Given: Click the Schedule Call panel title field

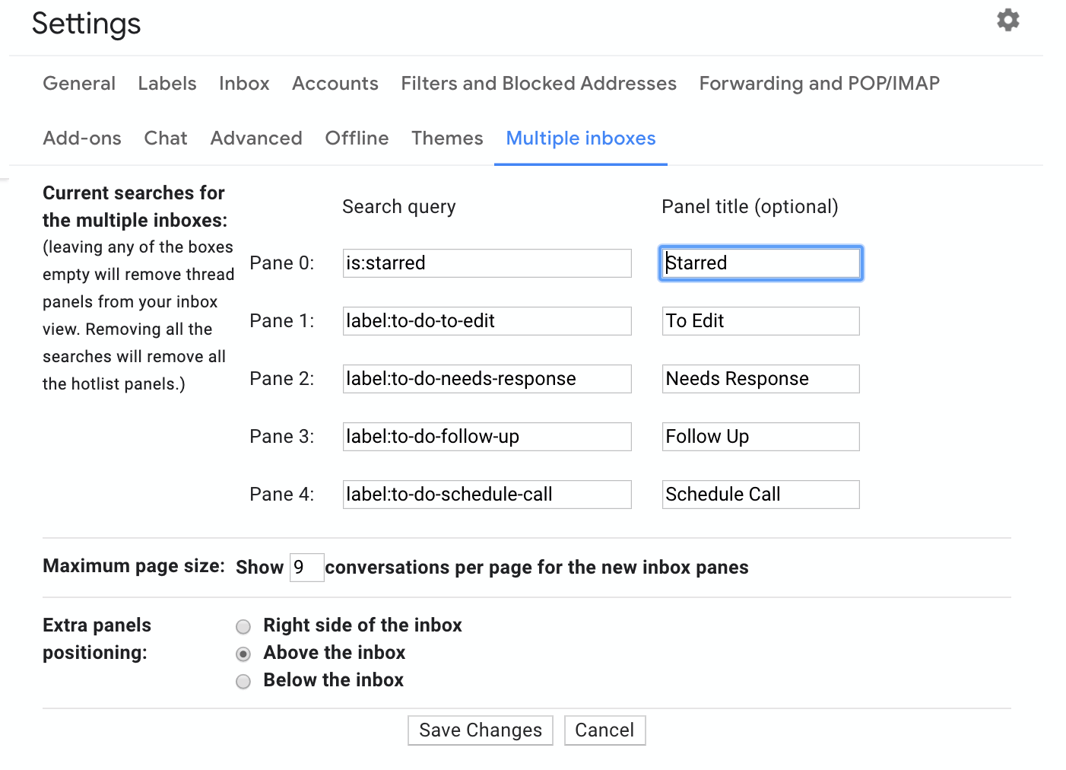Looking at the screenshot, I should [x=761, y=495].
